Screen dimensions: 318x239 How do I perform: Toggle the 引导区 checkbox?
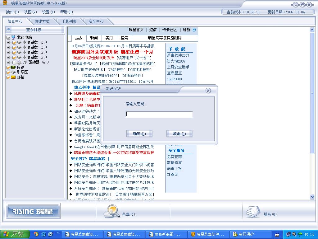tap(8, 72)
